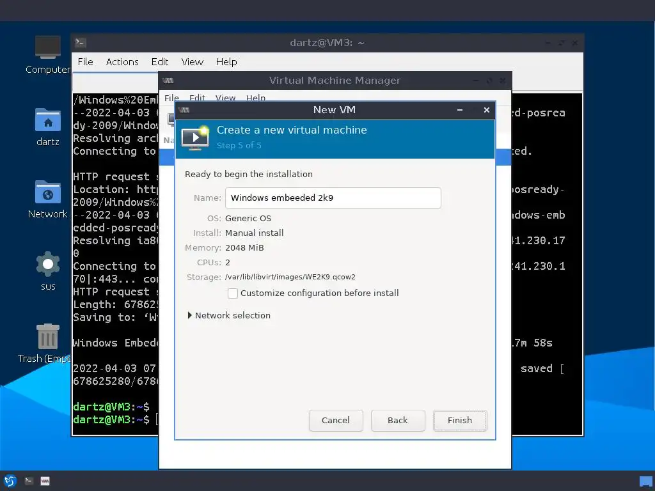Click the Step 5 of 5 text
Viewport: 655px width, 491px height.
click(239, 146)
